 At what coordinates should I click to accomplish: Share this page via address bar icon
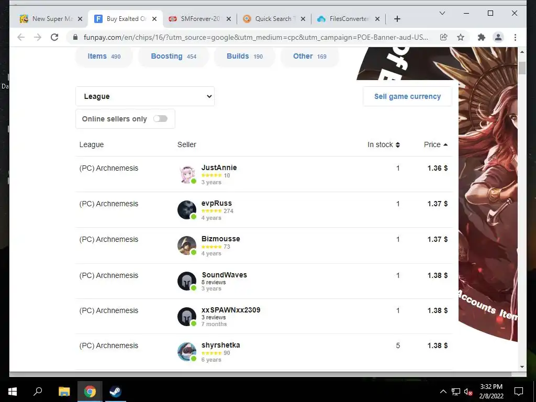point(444,37)
